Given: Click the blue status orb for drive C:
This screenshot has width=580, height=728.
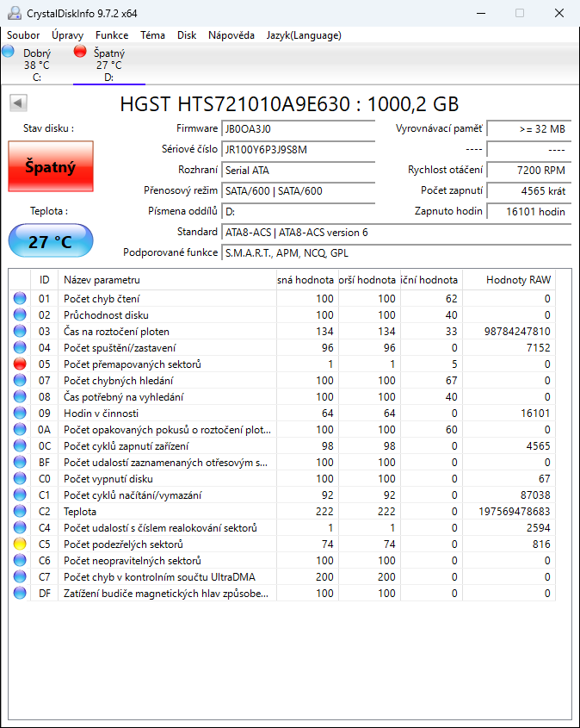Looking at the screenshot, I should [9, 51].
